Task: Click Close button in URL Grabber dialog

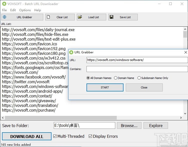Action: pos(144,87)
